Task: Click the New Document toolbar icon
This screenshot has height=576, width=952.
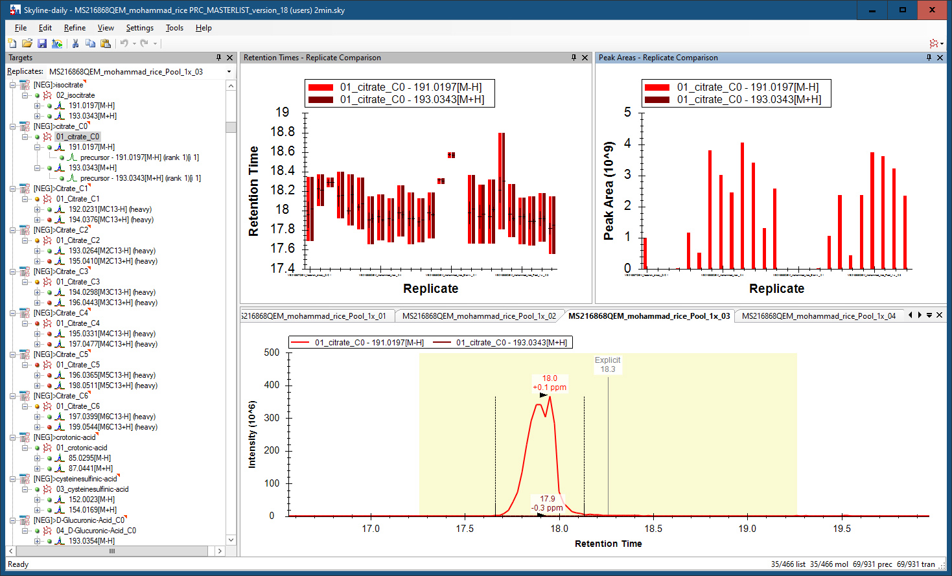Action: 12,43
